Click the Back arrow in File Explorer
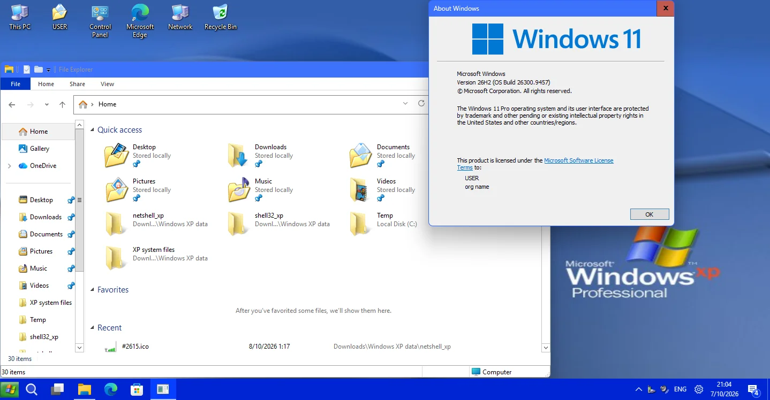770x400 pixels. pos(12,104)
